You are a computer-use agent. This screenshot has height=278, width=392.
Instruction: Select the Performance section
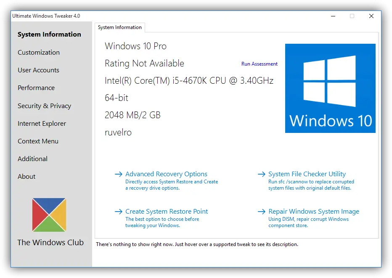36,88
